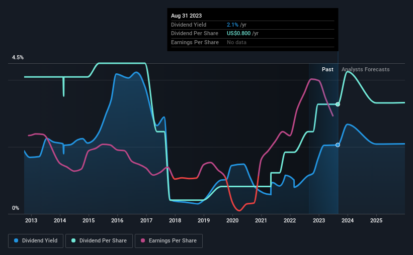Select the blue Dividend Yield data point marker
413x255 pixels.
click(x=338, y=145)
